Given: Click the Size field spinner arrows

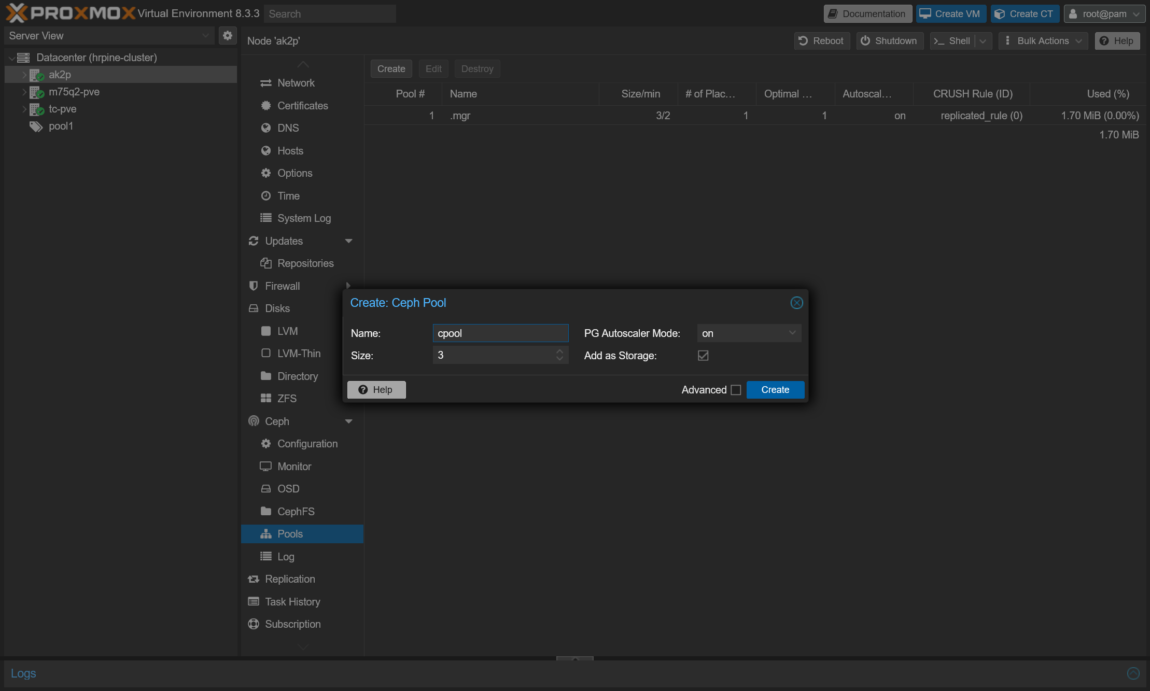Looking at the screenshot, I should pyautogui.click(x=559, y=355).
